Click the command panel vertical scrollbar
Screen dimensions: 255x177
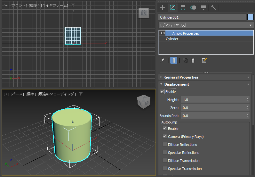coord(253,99)
